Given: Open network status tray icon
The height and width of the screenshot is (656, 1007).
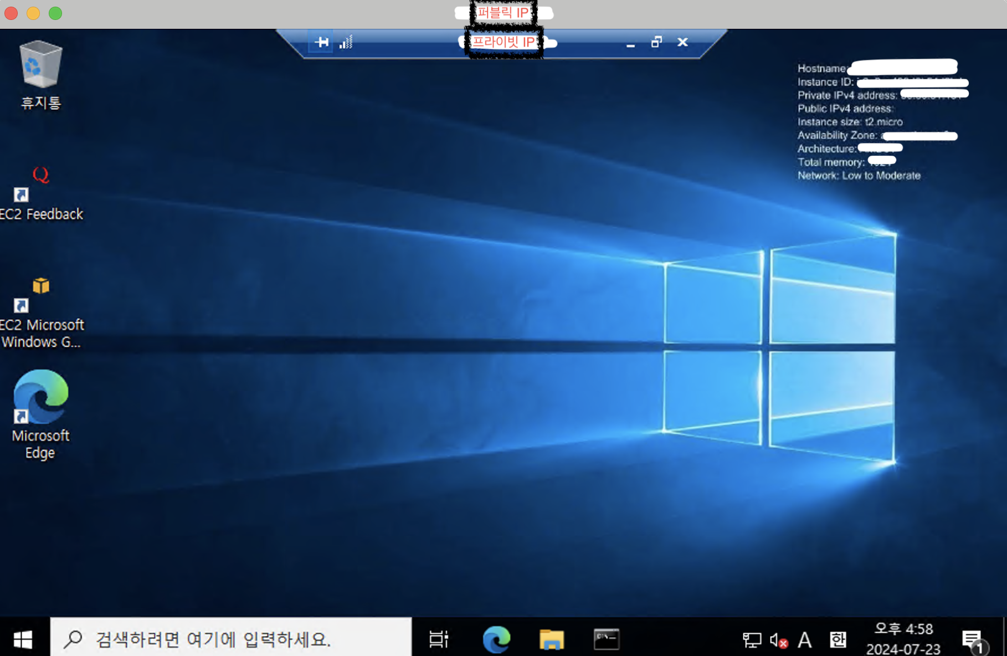Looking at the screenshot, I should click(752, 640).
